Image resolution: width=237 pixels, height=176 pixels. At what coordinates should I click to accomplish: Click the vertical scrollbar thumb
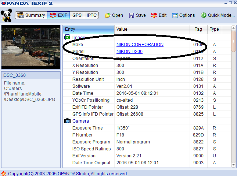pos(234,41)
